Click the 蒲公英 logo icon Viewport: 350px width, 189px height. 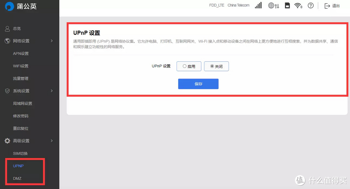click(7, 6)
